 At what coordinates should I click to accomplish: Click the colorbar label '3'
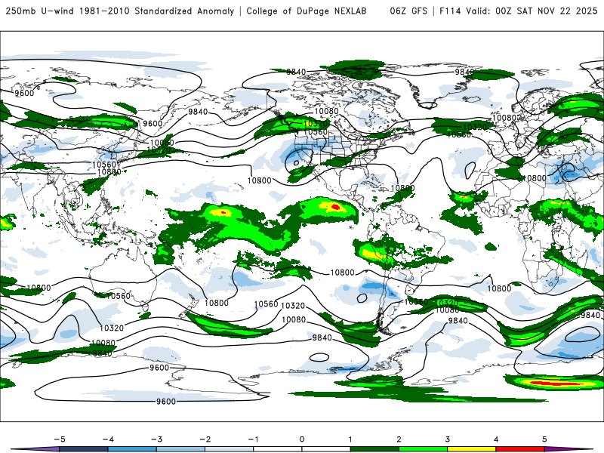tap(447, 439)
